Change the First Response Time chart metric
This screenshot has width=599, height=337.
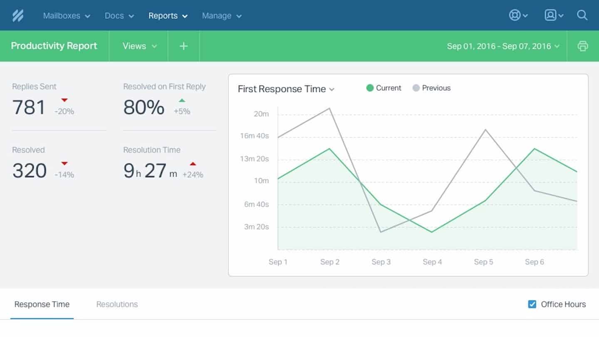click(x=286, y=89)
